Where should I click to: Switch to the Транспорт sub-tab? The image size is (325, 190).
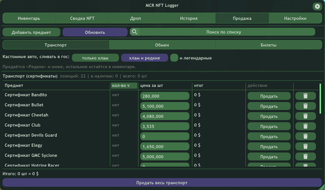pyautogui.click(x=56, y=45)
